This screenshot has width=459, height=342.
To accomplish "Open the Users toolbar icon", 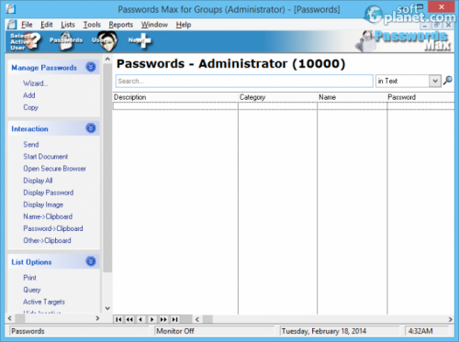I will coord(106,41).
